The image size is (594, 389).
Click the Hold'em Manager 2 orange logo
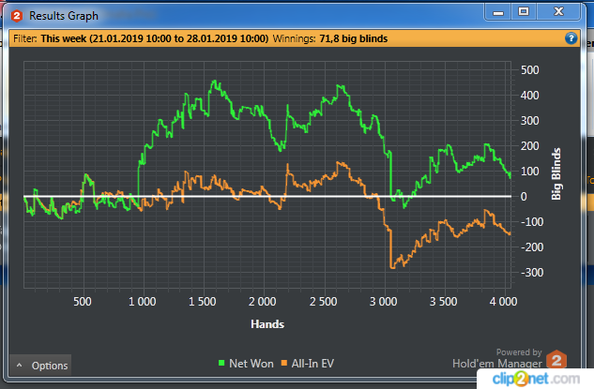coord(556,359)
